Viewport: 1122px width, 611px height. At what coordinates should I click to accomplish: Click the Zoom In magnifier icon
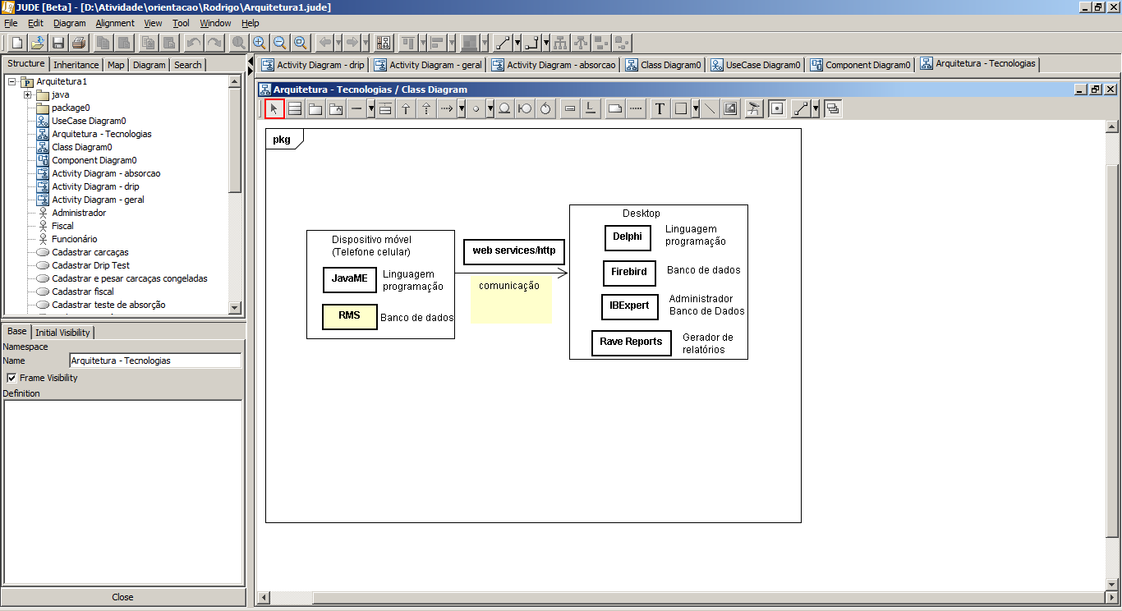coord(259,43)
